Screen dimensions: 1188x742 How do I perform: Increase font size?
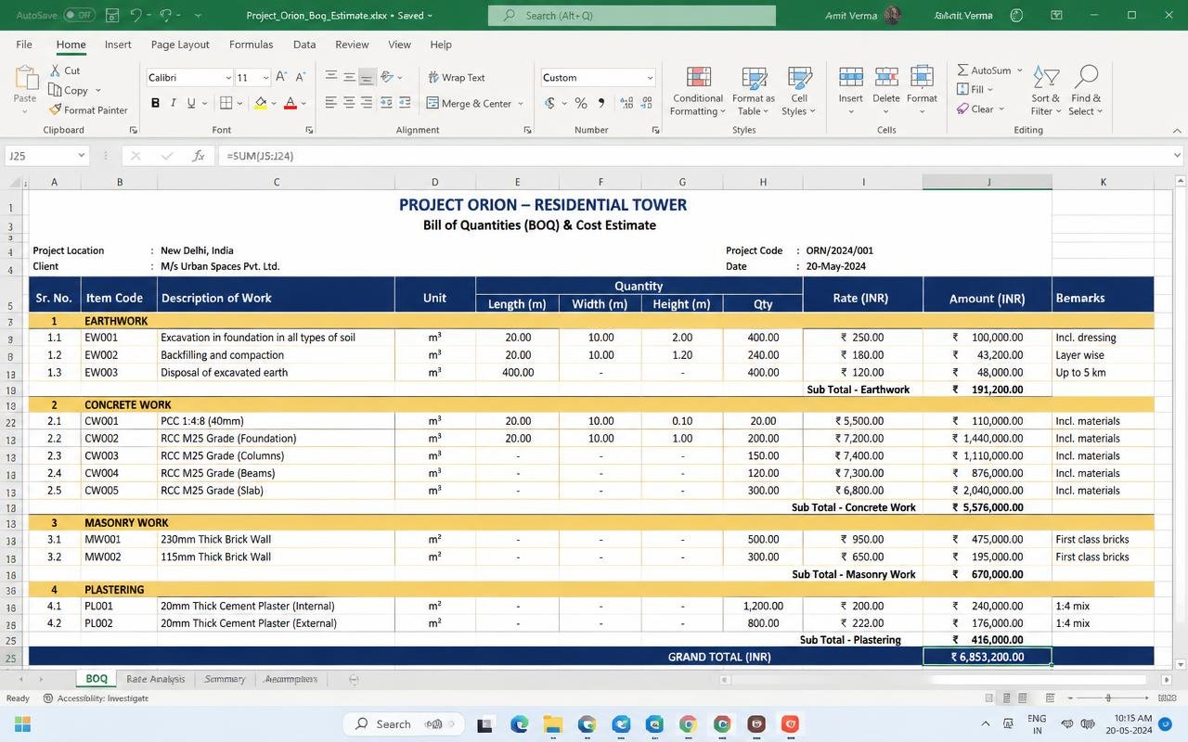[282, 77]
